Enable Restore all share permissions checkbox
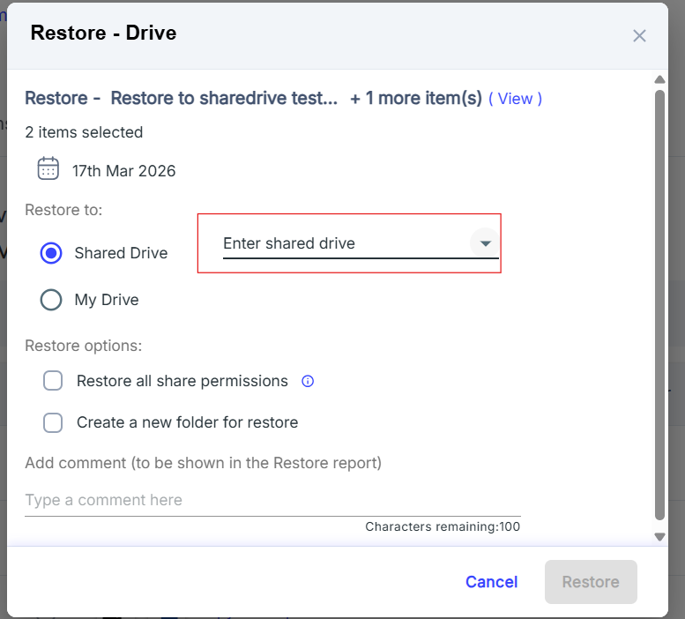The image size is (685, 619). [53, 381]
